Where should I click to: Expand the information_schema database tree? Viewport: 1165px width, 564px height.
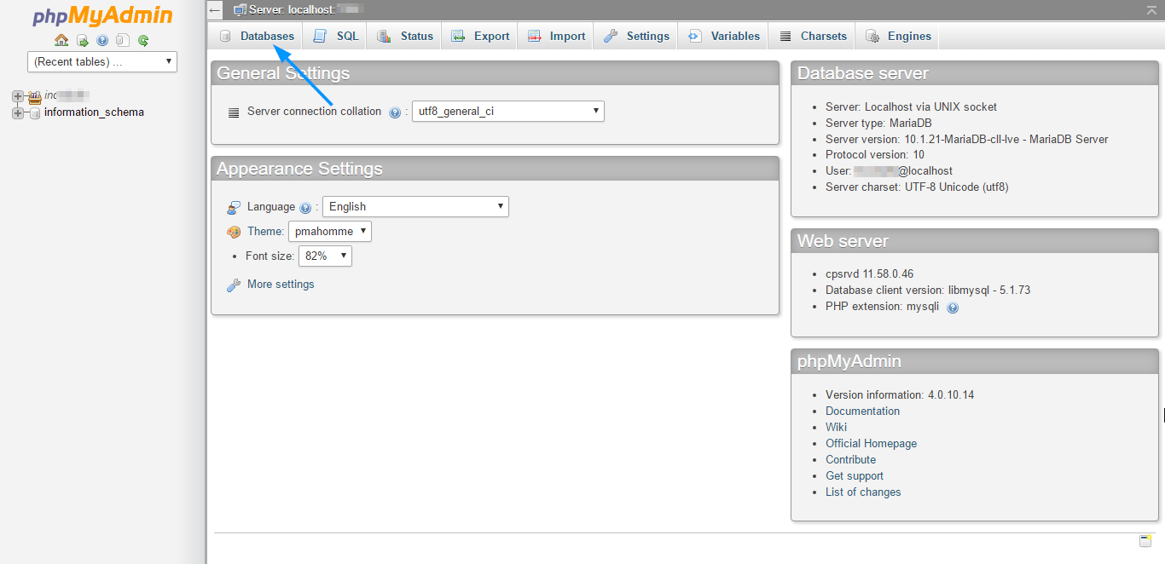tap(19, 112)
